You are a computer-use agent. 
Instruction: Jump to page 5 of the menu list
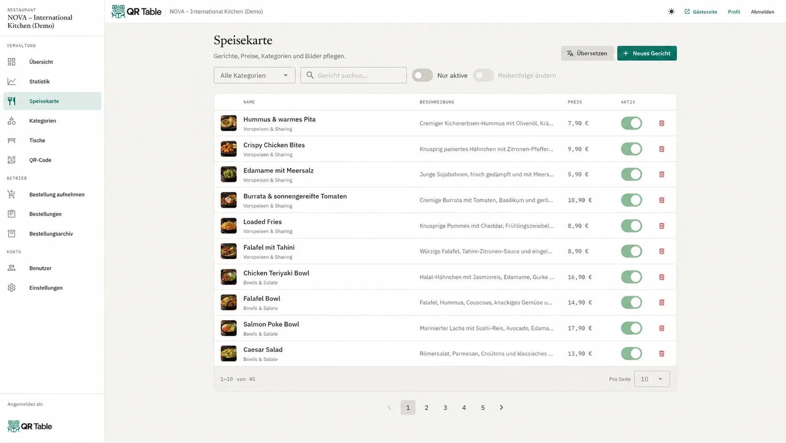[482, 407]
